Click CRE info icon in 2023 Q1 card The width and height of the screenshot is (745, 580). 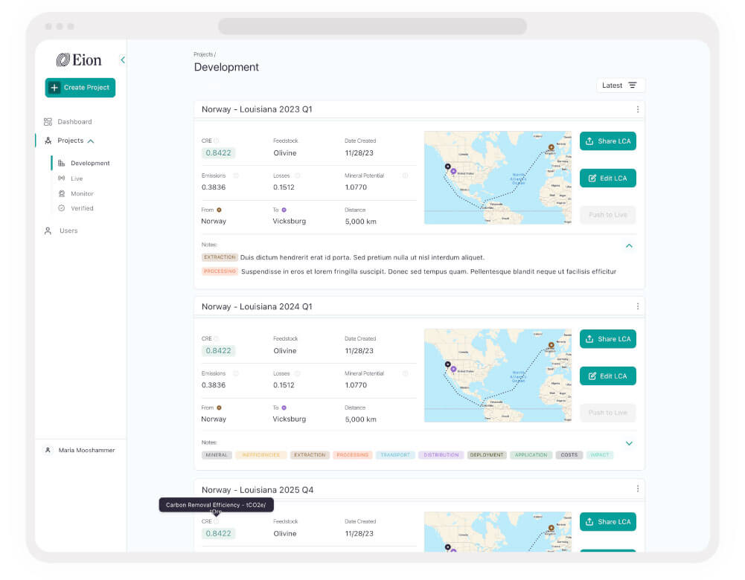click(x=217, y=141)
